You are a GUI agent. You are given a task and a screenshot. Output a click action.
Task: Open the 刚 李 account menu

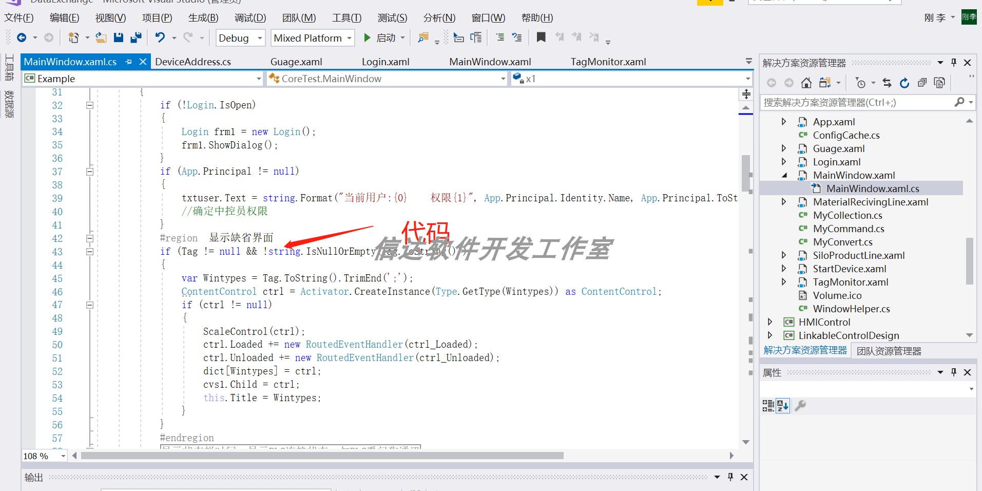click(x=939, y=18)
